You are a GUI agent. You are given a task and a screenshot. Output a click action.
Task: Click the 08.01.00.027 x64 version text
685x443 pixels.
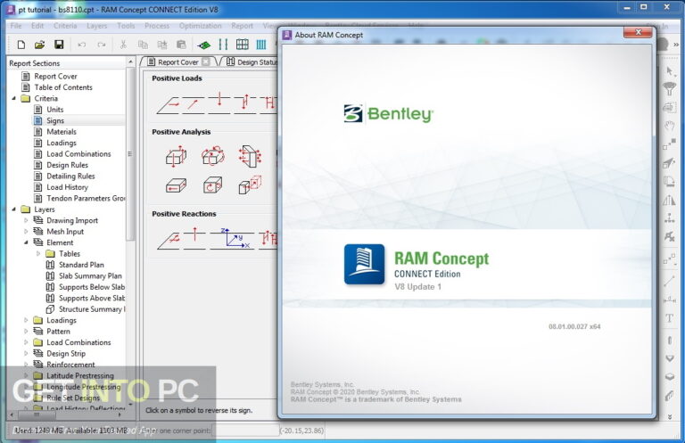pyautogui.click(x=574, y=326)
